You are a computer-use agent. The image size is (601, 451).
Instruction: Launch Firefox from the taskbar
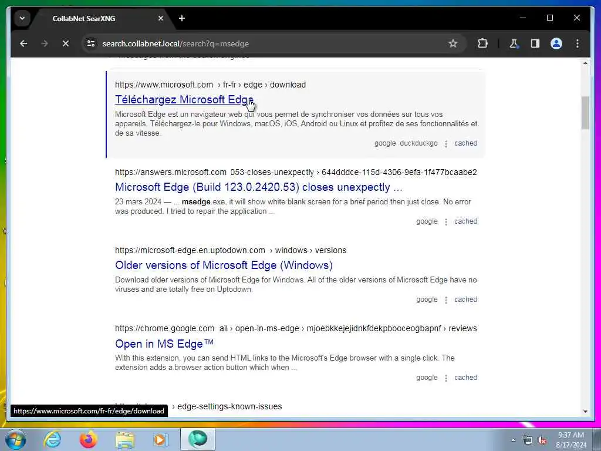point(88,439)
